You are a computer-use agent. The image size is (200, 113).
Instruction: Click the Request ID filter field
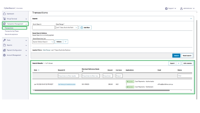pos(68,76)
